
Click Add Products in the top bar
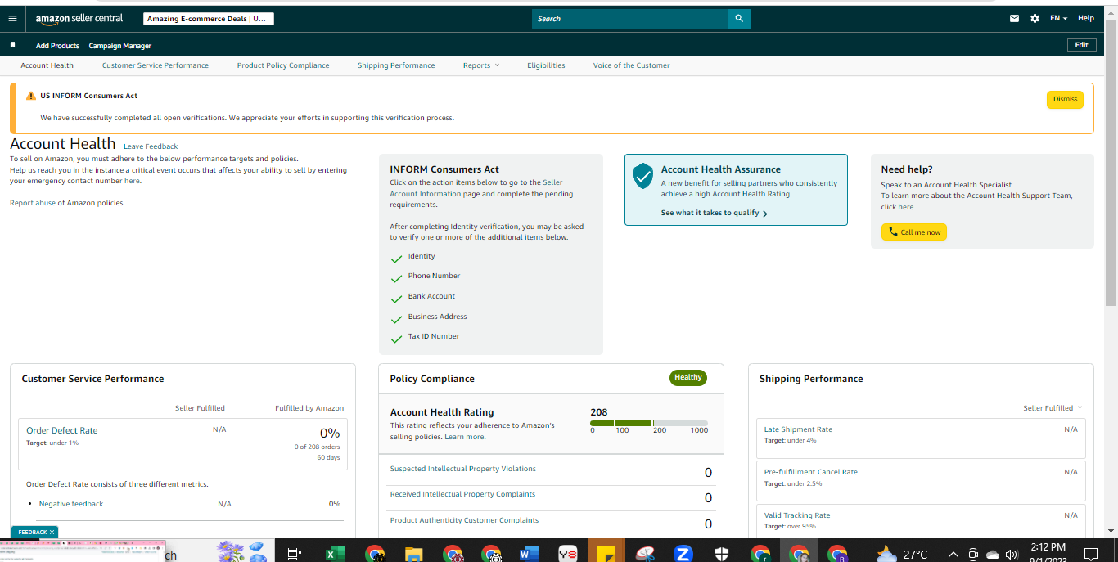pyautogui.click(x=57, y=46)
